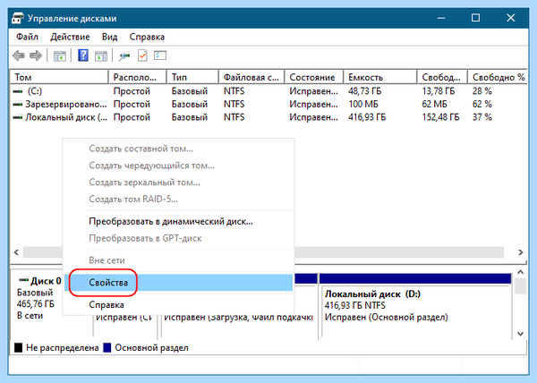Maximize the Управление дисками window

click(475, 18)
